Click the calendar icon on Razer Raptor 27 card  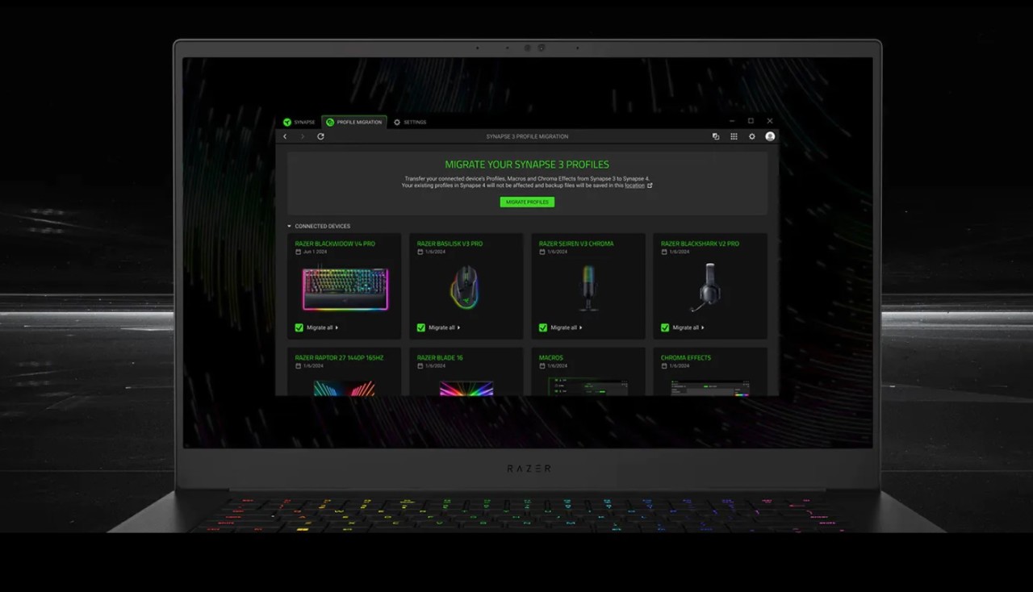(x=298, y=366)
